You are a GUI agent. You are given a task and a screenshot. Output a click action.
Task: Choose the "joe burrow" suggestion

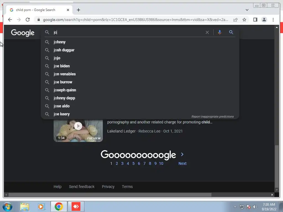pyautogui.click(x=140, y=82)
